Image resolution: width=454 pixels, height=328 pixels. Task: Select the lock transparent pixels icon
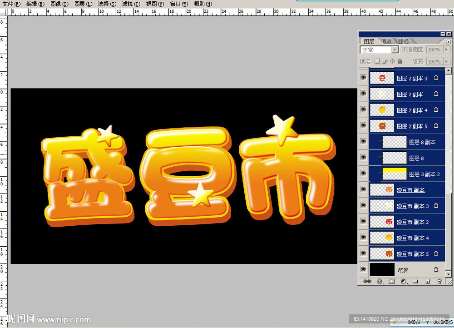pos(377,61)
